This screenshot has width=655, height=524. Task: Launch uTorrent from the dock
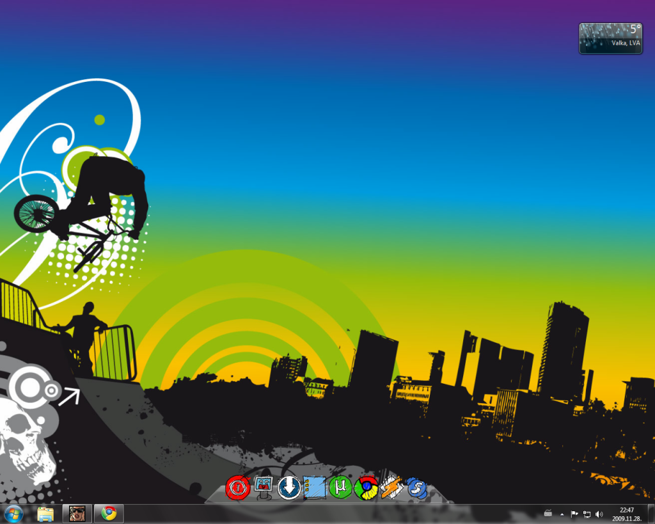coord(340,488)
